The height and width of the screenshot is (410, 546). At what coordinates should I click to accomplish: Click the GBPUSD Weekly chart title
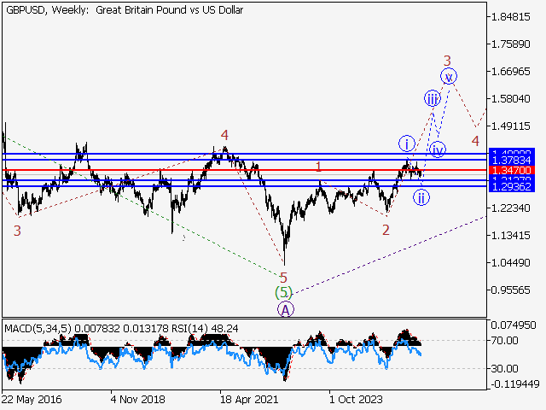[x=124, y=10]
